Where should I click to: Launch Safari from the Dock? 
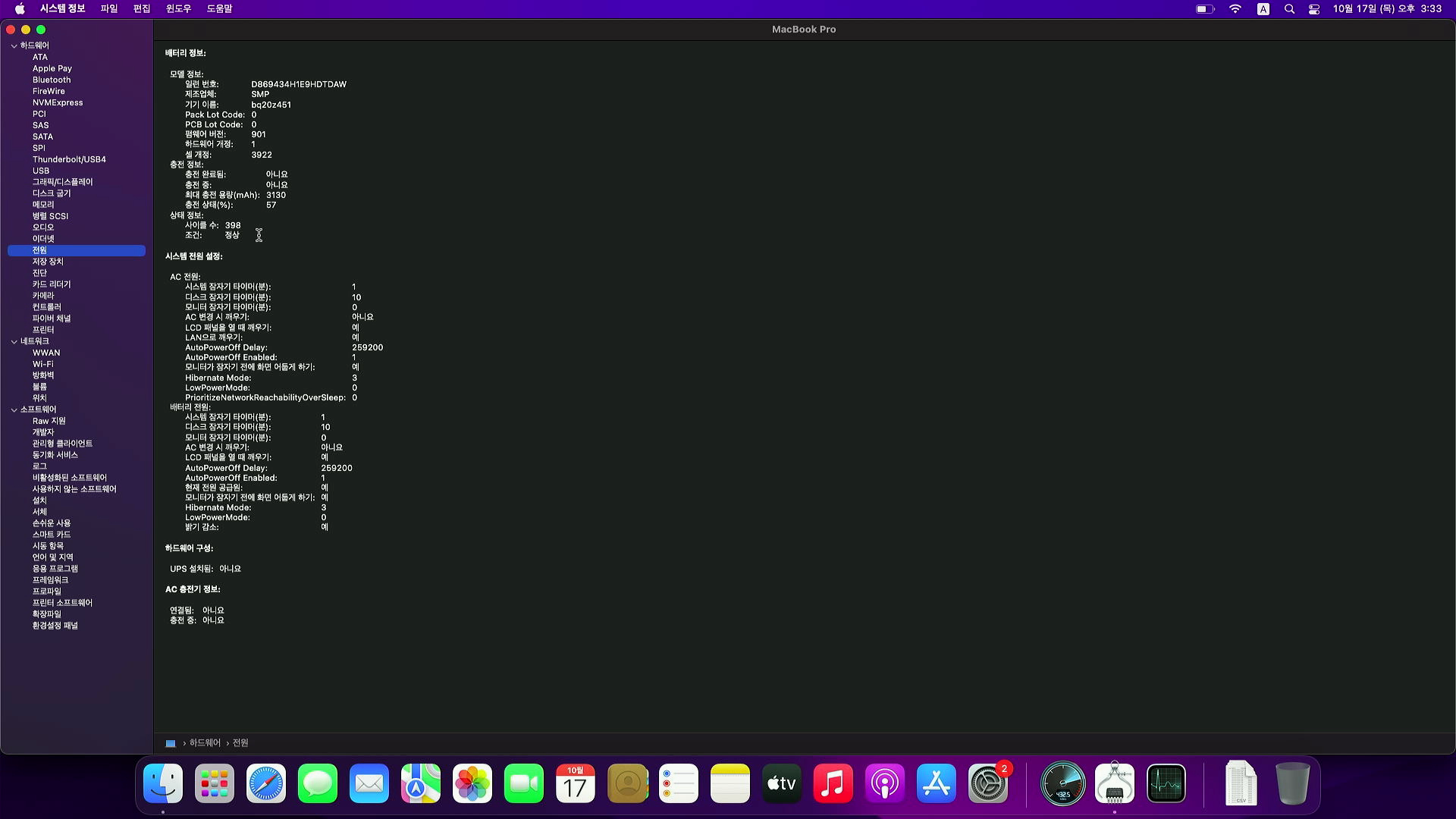coord(266,783)
